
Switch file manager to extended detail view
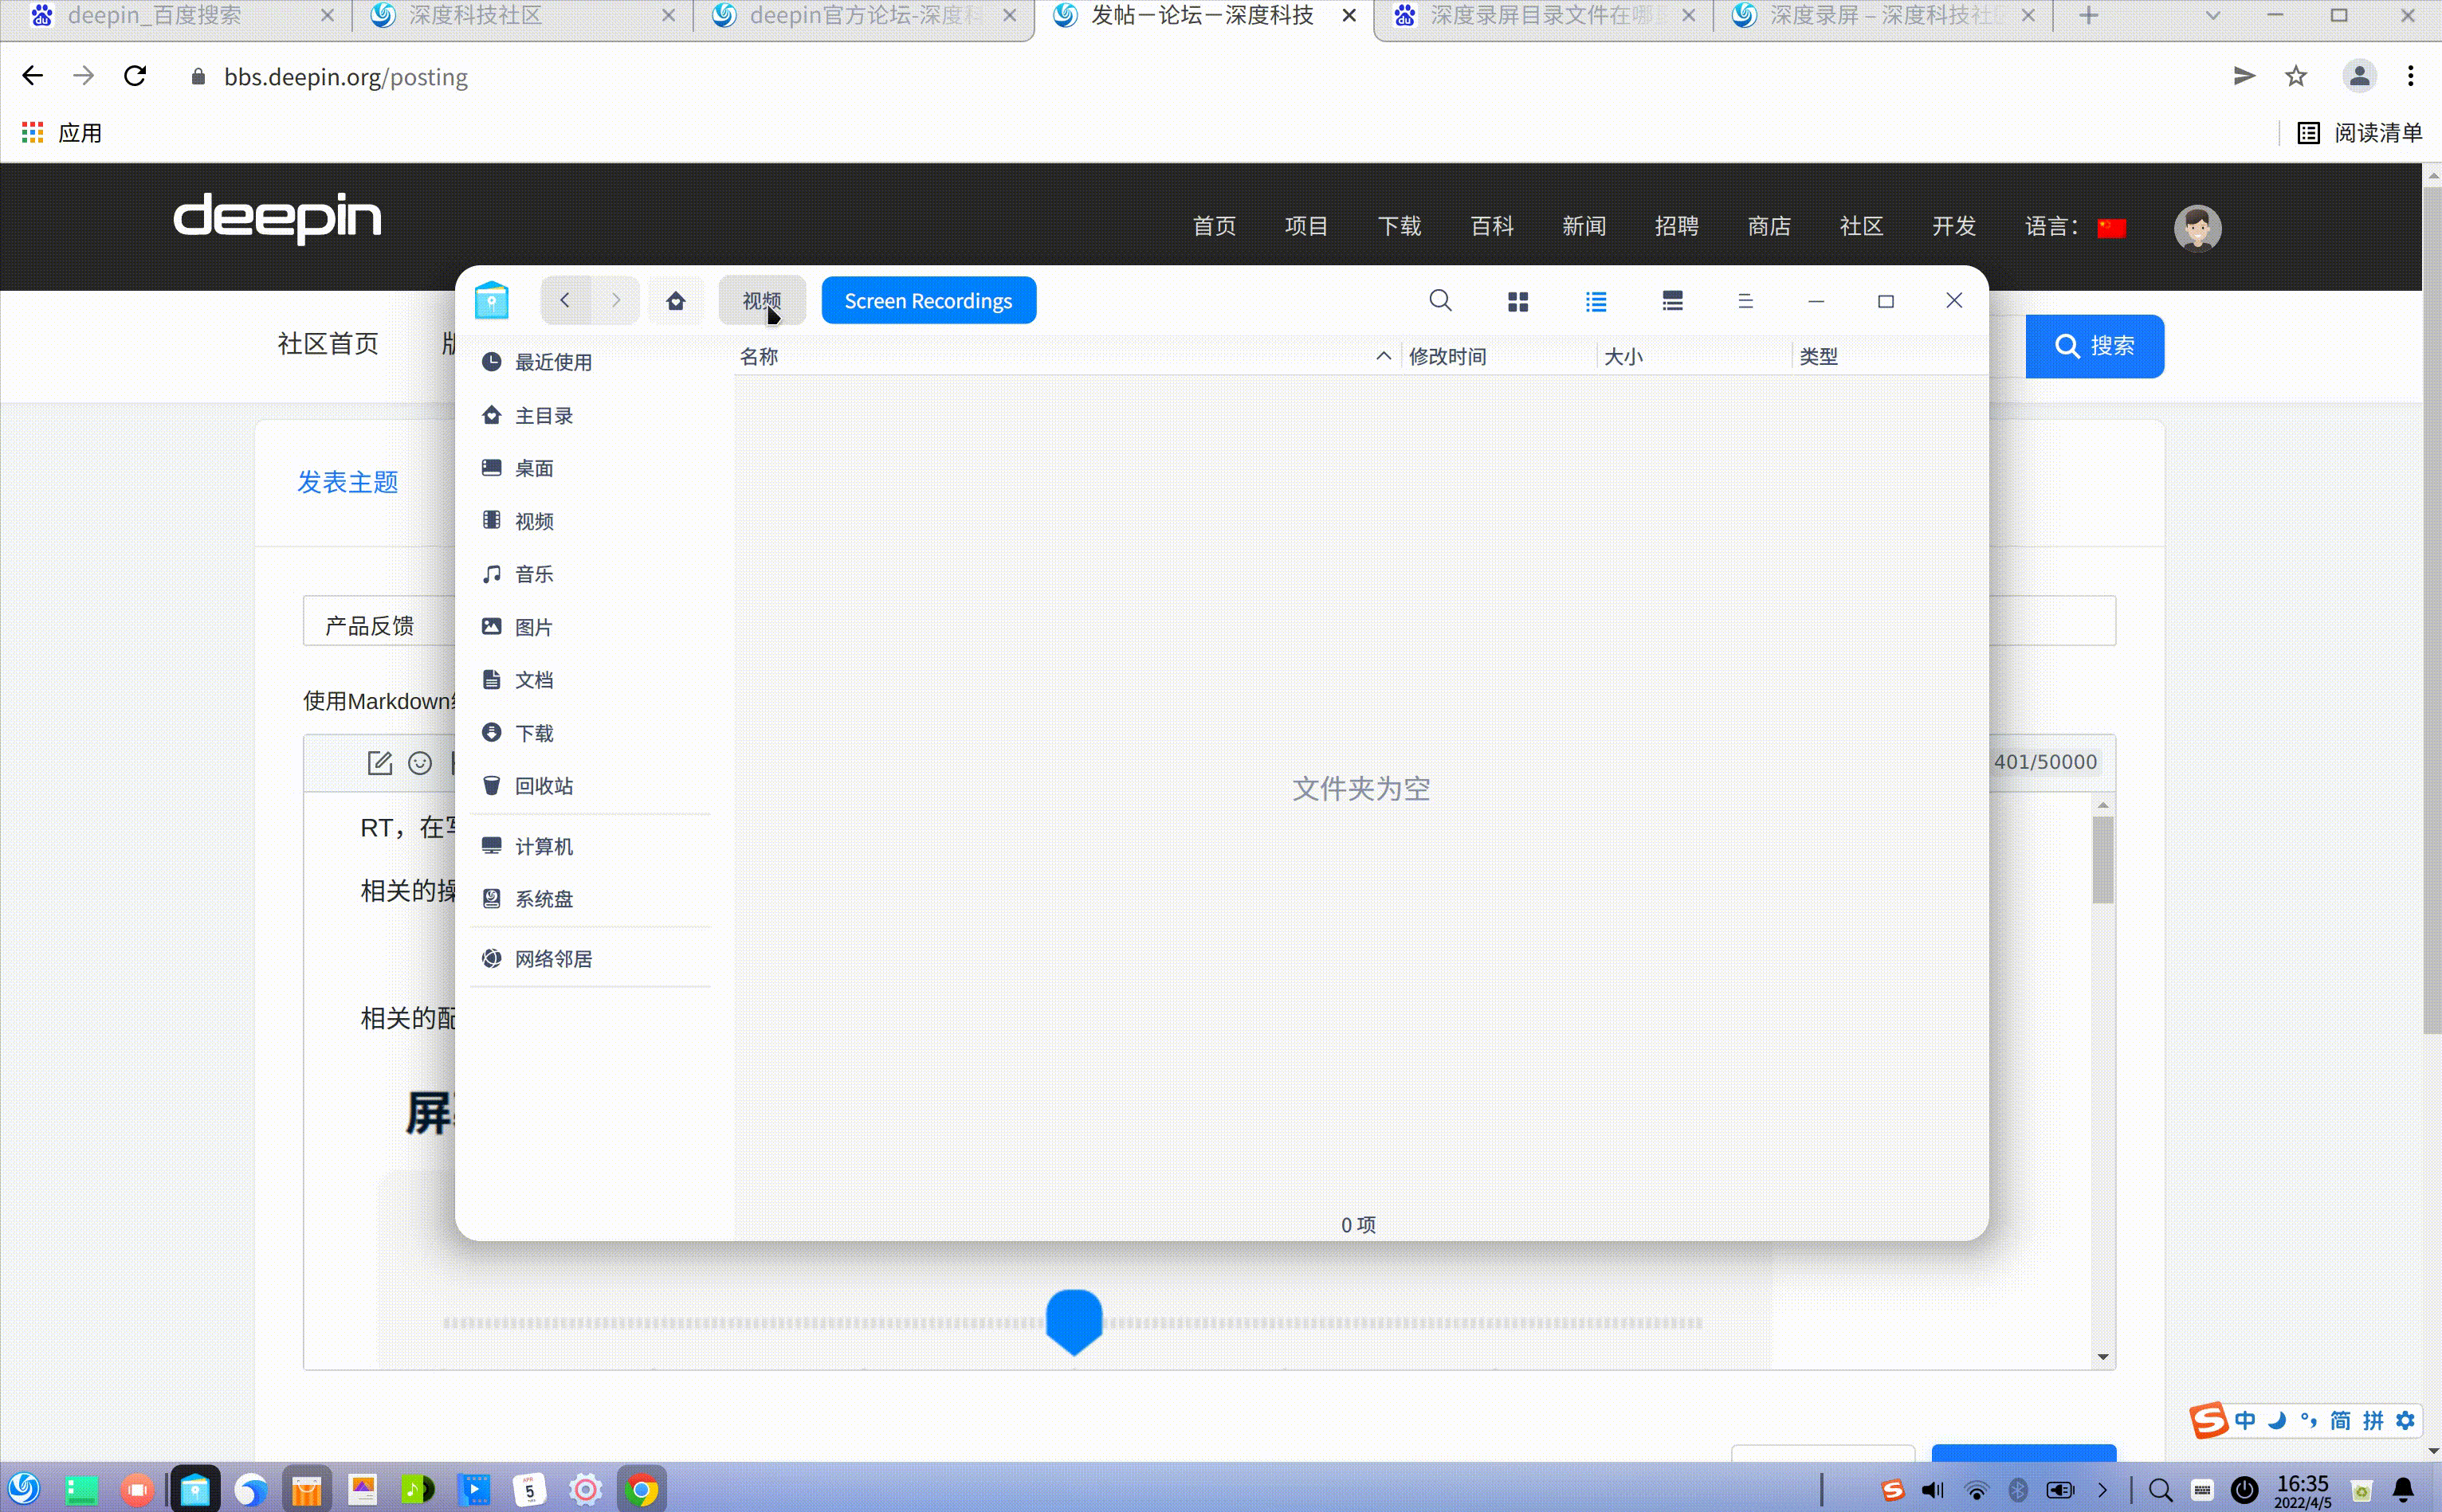pos(1673,300)
